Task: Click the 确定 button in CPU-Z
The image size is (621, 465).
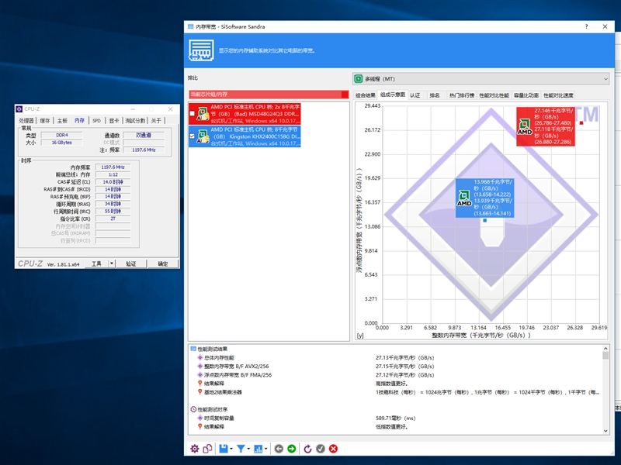Action: pyautogui.click(x=163, y=263)
